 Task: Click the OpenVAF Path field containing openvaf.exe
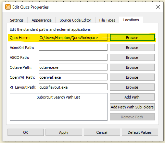73,77
